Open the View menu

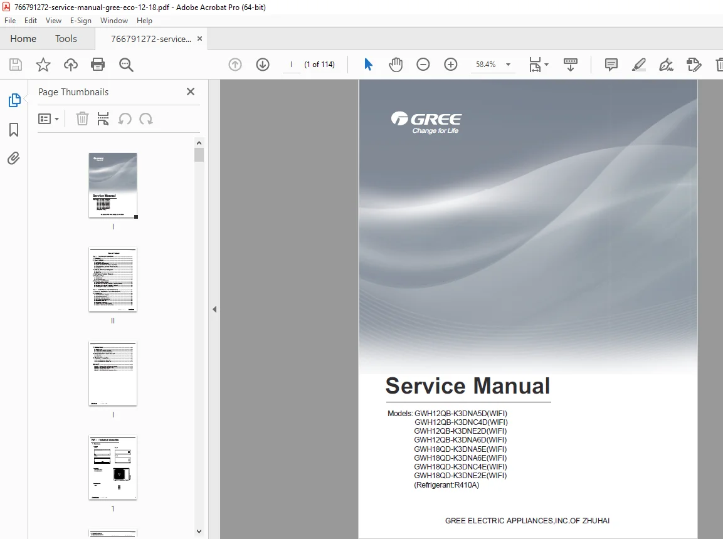coord(53,21)
